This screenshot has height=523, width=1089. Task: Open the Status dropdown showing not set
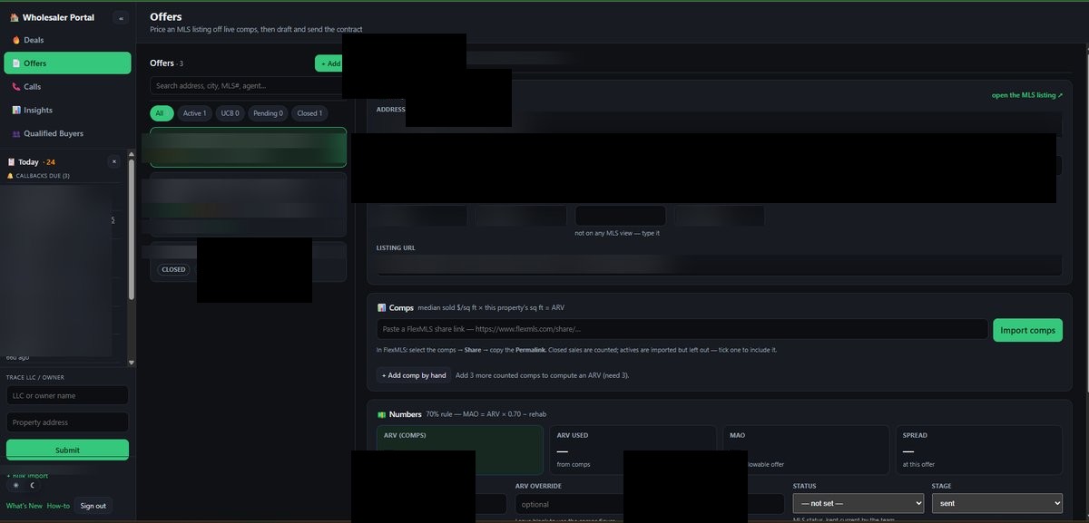coord(858,503)
